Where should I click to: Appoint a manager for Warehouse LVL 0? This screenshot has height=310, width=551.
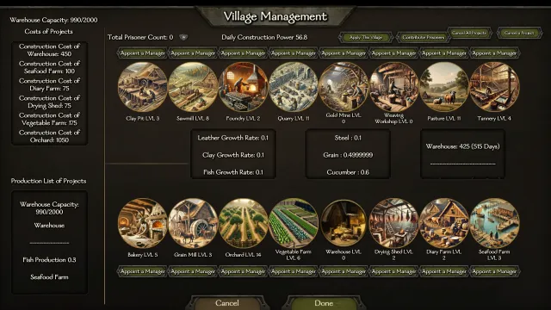[344, 271]
